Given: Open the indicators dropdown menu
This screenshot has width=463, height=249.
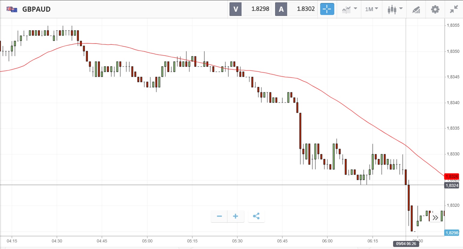Looking at the screenshot, I should [x=349, y=9].
